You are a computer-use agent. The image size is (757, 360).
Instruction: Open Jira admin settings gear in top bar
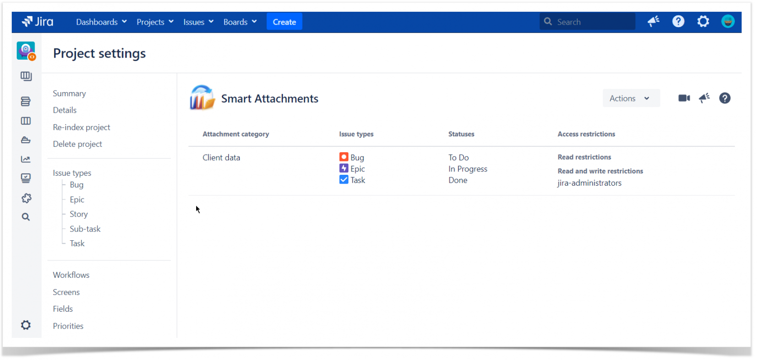[703, 21]
